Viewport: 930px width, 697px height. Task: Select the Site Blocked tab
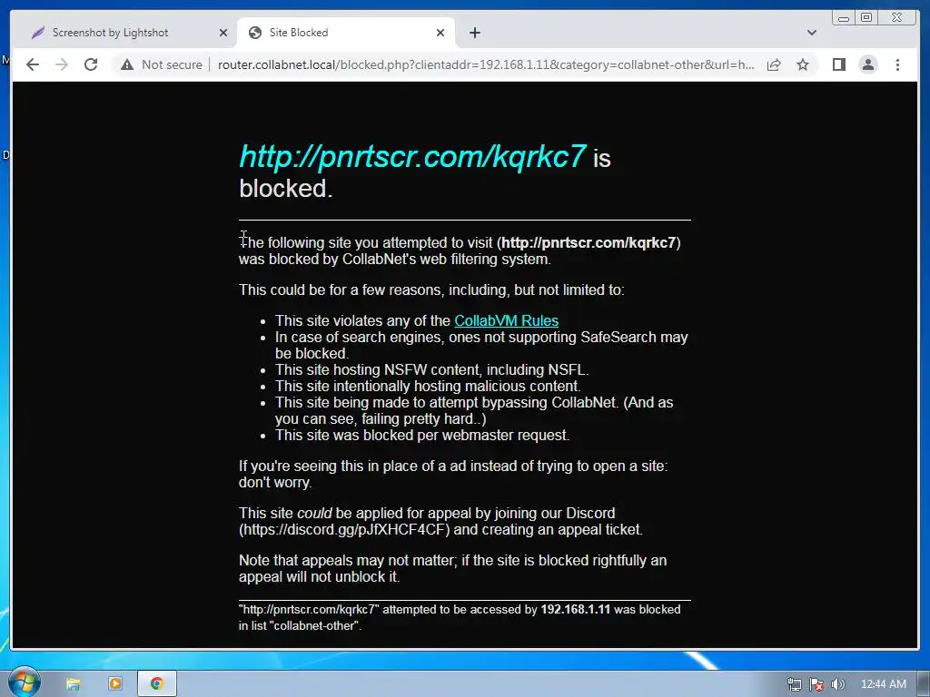click(x=346, y=33)
